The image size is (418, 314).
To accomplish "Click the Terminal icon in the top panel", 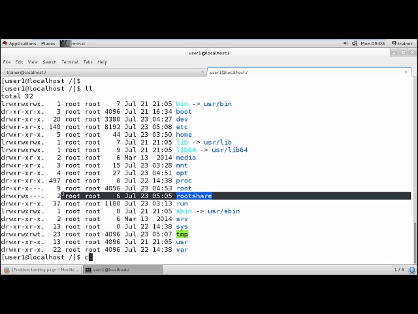I will point(64,44).
